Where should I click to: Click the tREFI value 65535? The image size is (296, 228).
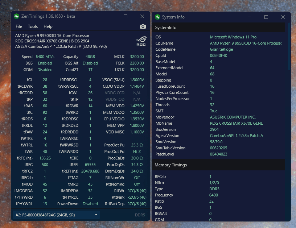pos(90,165)
